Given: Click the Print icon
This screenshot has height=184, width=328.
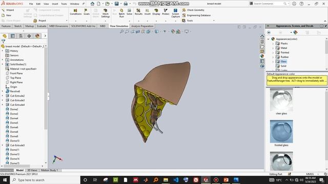Looking at the screenshot, I should [126, 4].
